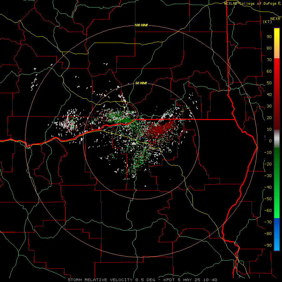282x282 pixels.
Task: Click the -50 value on velocity scale
Action: coord(268,199)
